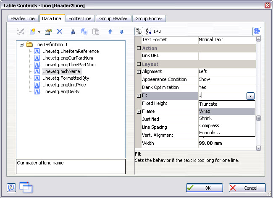Viewport: 273px width, 198px height.
Task: Close the Table Contents dialog
Action: pyautogui.click(x=268, y=5)
